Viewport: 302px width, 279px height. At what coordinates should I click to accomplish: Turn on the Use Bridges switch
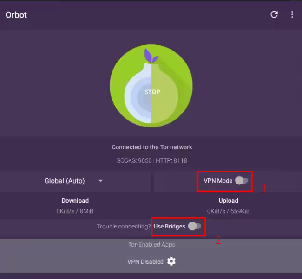[195, 226]
